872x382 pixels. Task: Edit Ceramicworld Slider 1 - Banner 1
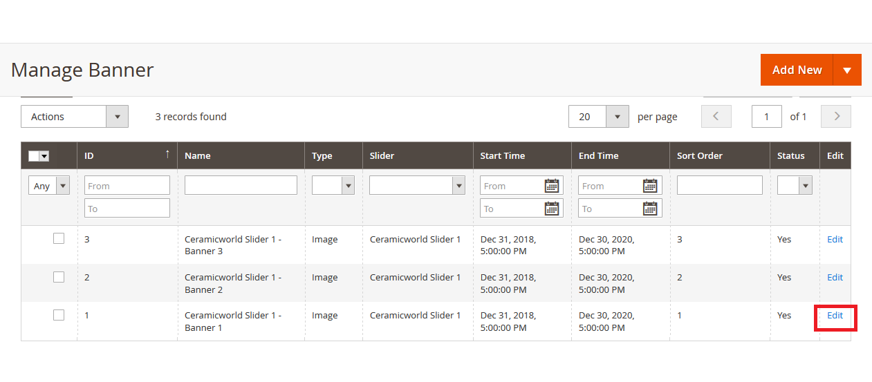[x=835, y=316]
